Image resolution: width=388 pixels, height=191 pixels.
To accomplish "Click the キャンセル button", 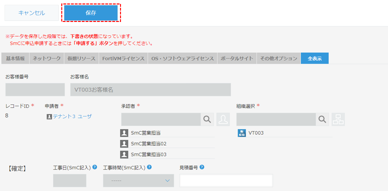I will coord(31,13).
